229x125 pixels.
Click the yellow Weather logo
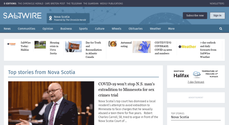(187, 47)
